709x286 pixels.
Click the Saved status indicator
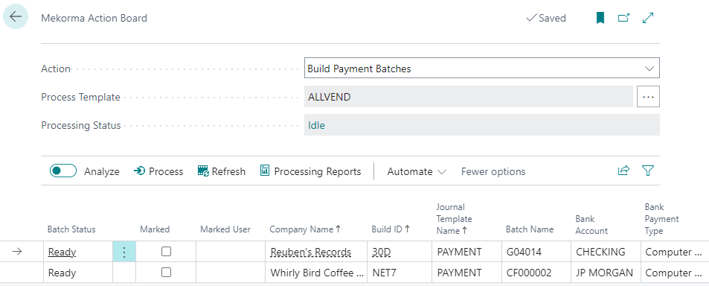[x=546, y=18]
